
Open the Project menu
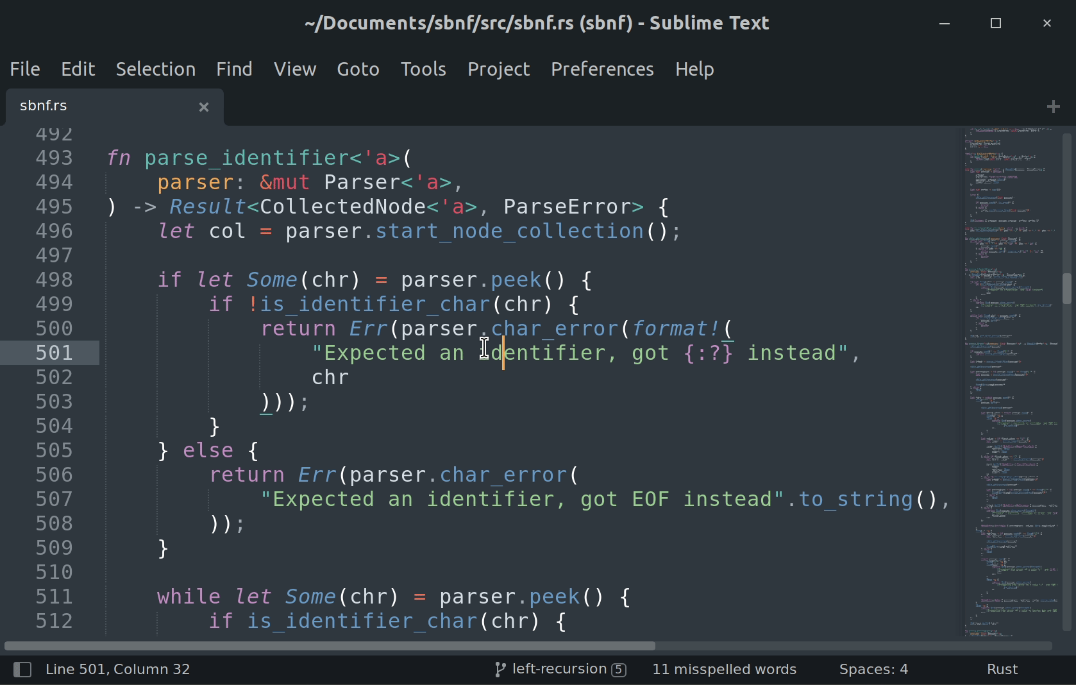coord(498,69)
